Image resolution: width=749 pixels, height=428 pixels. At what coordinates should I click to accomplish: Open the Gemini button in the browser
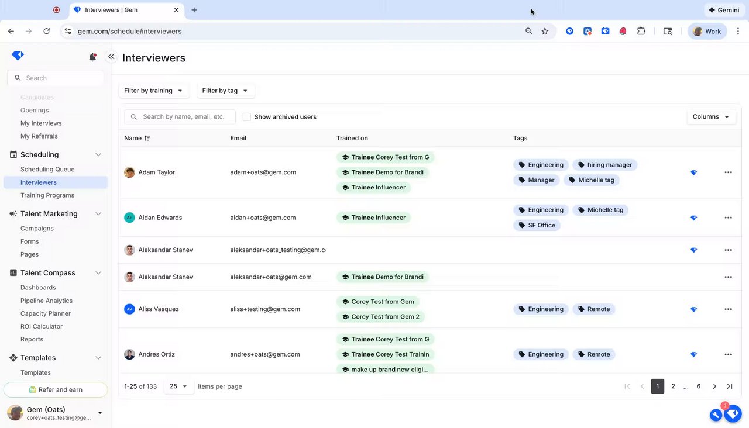click(x=724, y=10)
